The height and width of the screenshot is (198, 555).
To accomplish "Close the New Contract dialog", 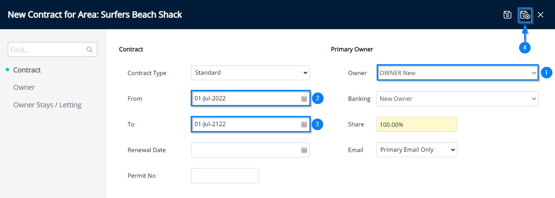I will 541,15.
